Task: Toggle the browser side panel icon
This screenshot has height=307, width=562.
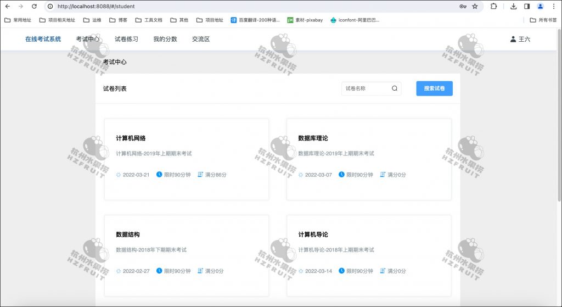Action: click(527, 7)
